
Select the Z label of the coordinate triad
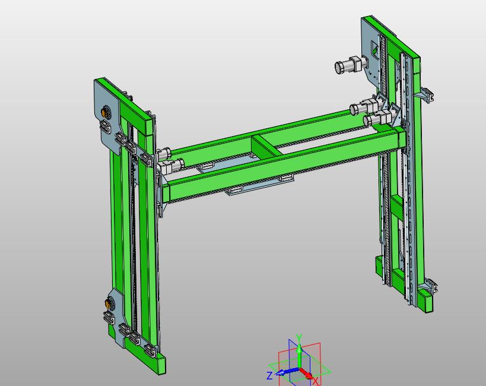269,376
